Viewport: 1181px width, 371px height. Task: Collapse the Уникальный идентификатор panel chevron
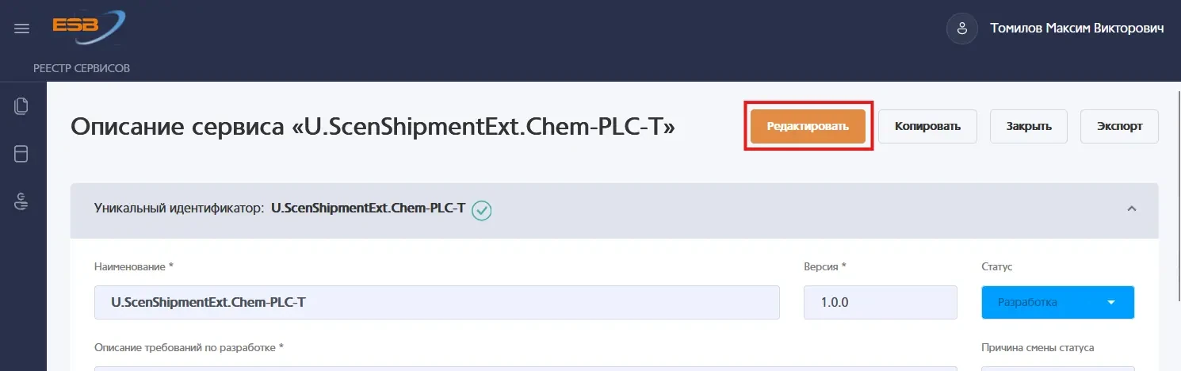click(1132, 209)
